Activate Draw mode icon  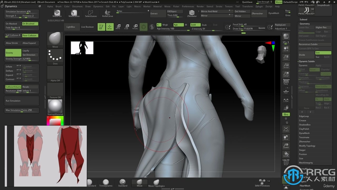(110, 27)
